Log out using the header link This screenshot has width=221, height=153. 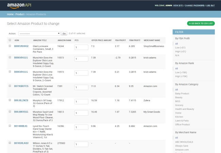tap(210, 5)
